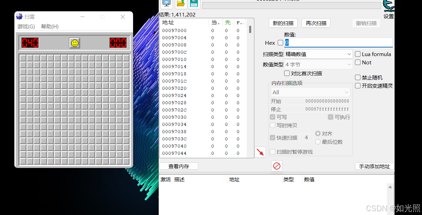Image resolution: width=422 pixels, height=215 pixels.
Task: Select result row address 0009702C
Action: pyautogui.click(x=203, y=110)
